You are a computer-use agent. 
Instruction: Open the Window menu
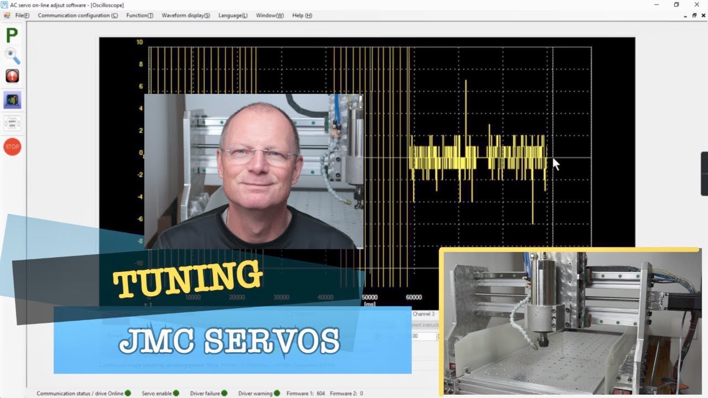pyautogui.click(x=270, y=15)
